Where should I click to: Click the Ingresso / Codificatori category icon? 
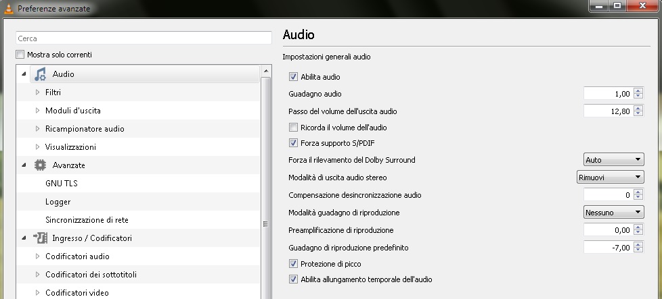pyautogui.click(x=40, y=238)
